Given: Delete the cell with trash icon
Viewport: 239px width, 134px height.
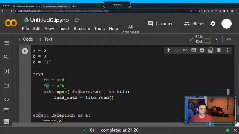Looking at the screenshot, I should point(219,50).
